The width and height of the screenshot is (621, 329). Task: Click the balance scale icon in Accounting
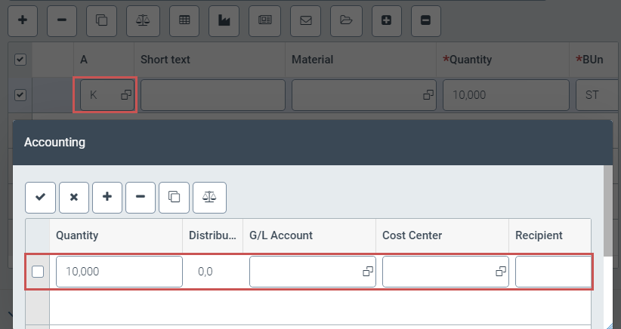point(209,197)
